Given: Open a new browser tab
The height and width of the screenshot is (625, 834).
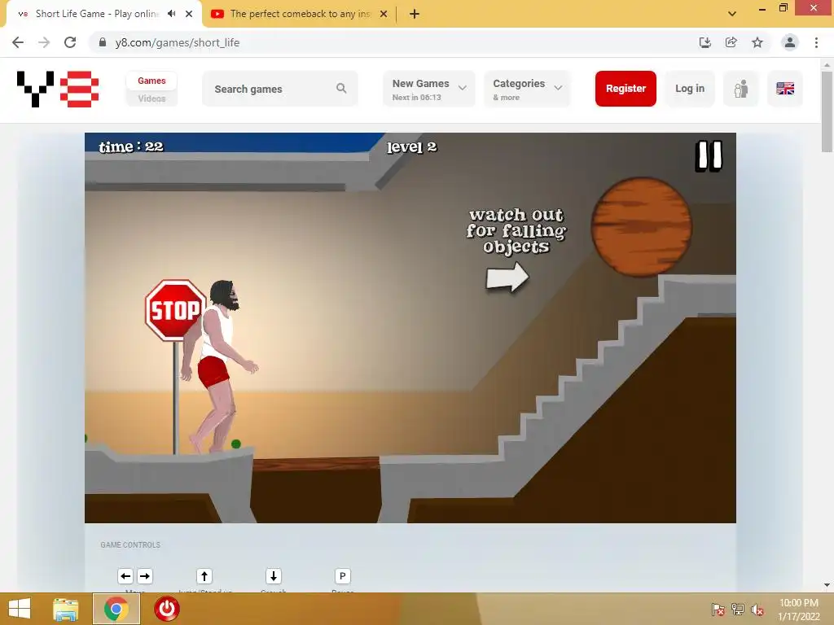Looking at the screenshot, I should click(415, 14).
